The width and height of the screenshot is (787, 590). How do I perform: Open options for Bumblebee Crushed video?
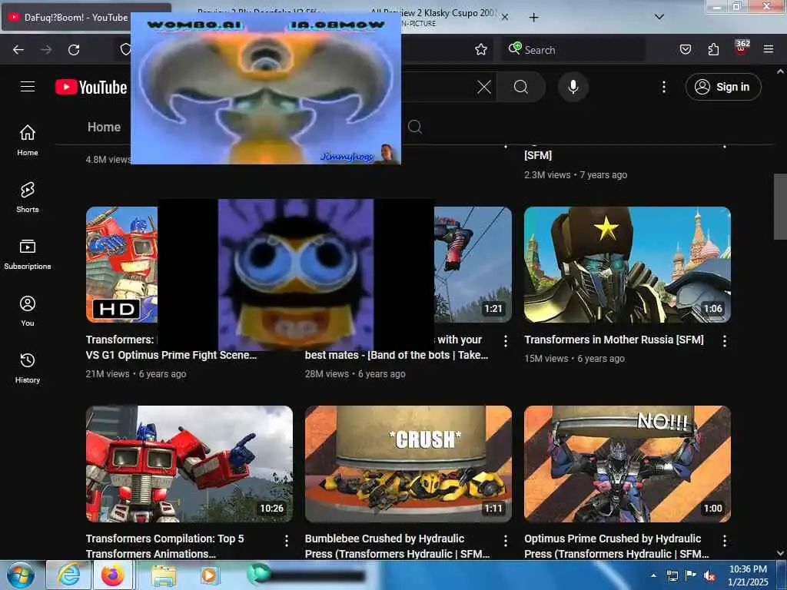pos(506,540)
